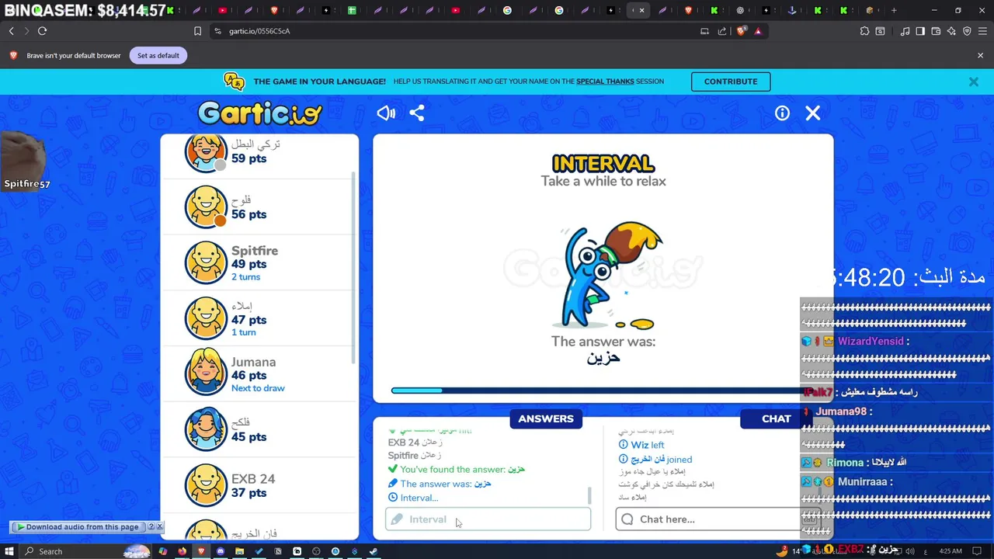This screenshot has width=994, height=559.
Task: Click player EXB 24 in the ranking
Action: pos(260,485)
